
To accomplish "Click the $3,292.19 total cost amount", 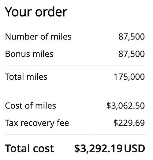I will pyautogui.click(x=98, y=149).
